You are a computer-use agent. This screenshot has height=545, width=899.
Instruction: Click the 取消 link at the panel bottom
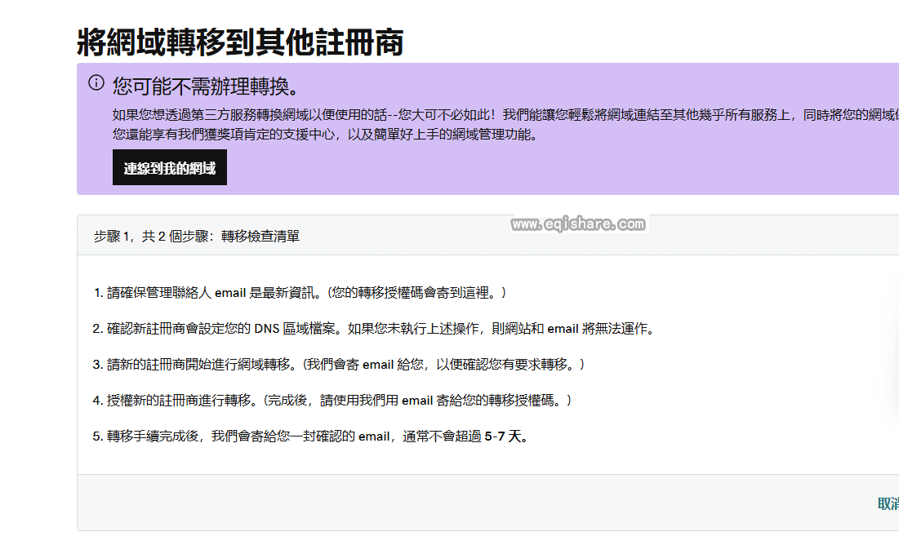[888, 504]
